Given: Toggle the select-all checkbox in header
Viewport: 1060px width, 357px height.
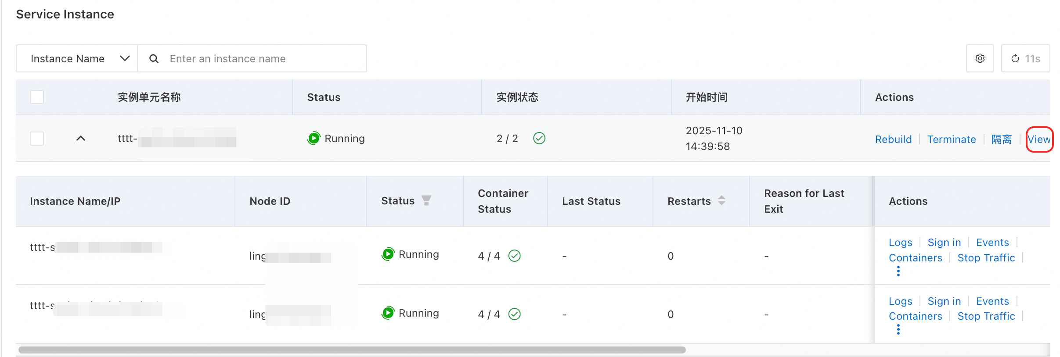Looking at the screenshot, I should [37, 97].
